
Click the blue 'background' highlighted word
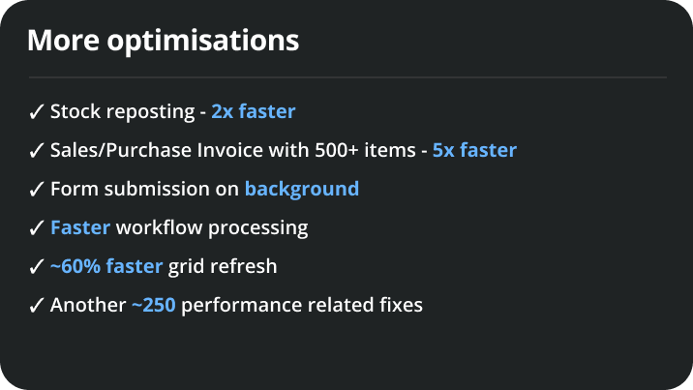tap(302, 190)
